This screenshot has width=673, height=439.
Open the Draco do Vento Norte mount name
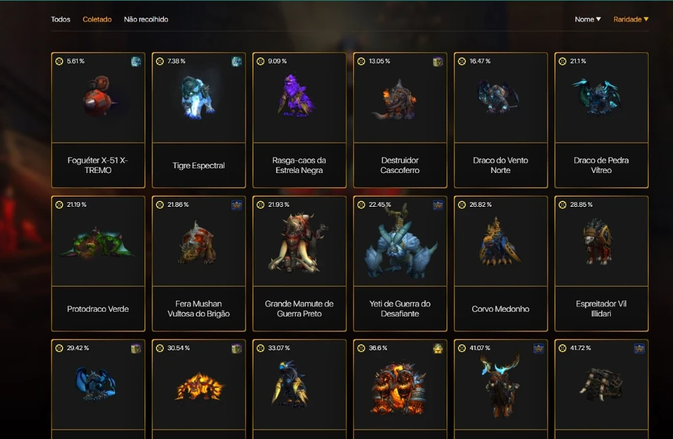pos(500,165)
